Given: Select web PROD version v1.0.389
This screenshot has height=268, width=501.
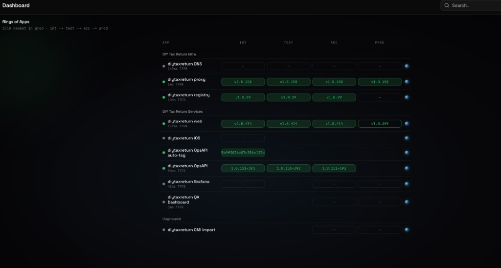Looking at the screenshot, I should tap(380, 124).
